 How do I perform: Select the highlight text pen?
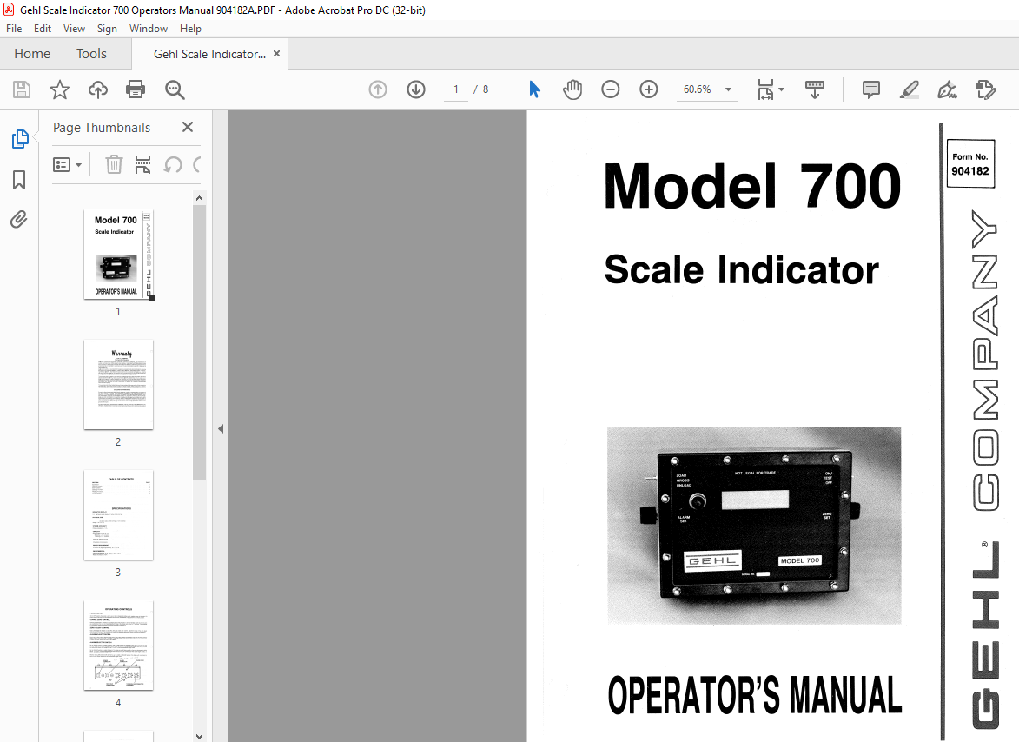click(x=910, y=89)
